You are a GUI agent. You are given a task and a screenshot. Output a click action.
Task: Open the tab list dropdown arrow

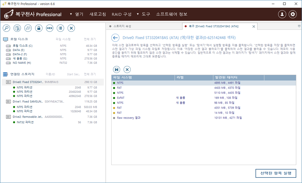(x=299, y=26)
